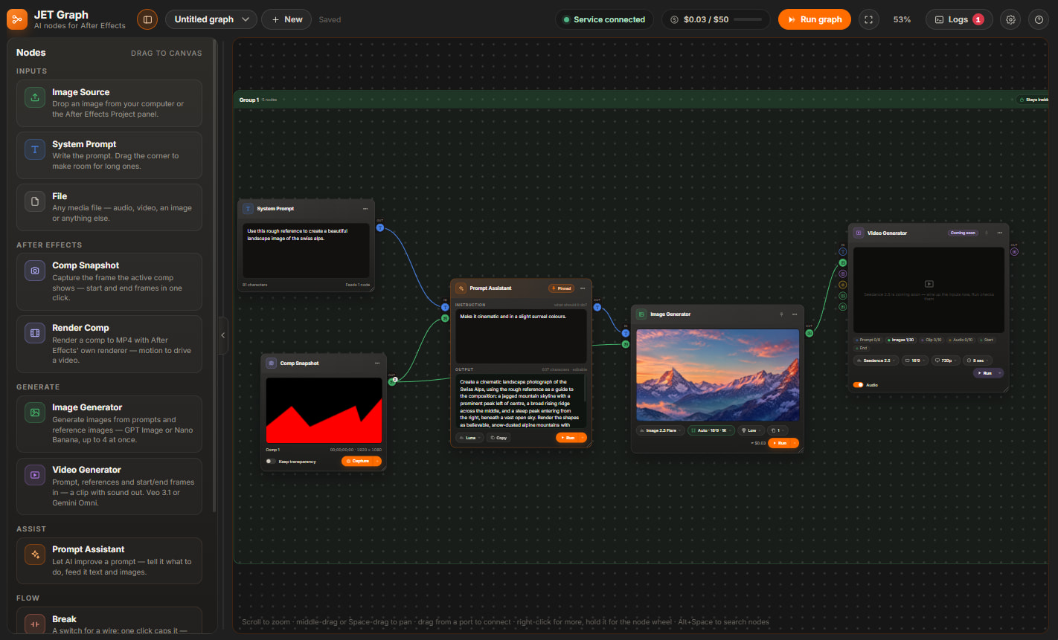Open the Low quality dropdown on Image Generator

751,430
